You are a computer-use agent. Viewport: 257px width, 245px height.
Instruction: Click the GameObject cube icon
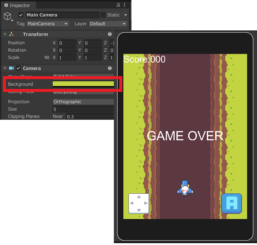(8, 16)
